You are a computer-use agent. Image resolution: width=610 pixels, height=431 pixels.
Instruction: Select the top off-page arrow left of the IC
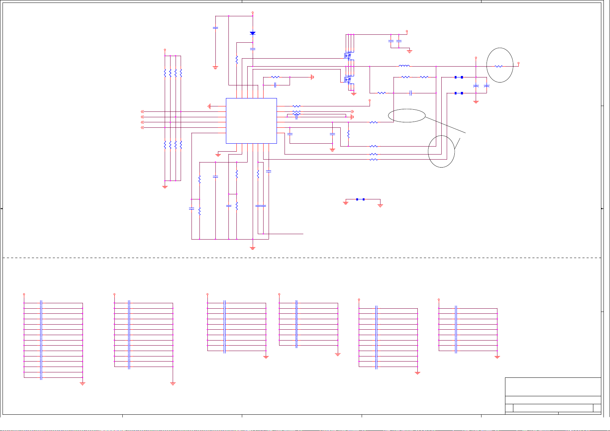(x=143, y=111)
